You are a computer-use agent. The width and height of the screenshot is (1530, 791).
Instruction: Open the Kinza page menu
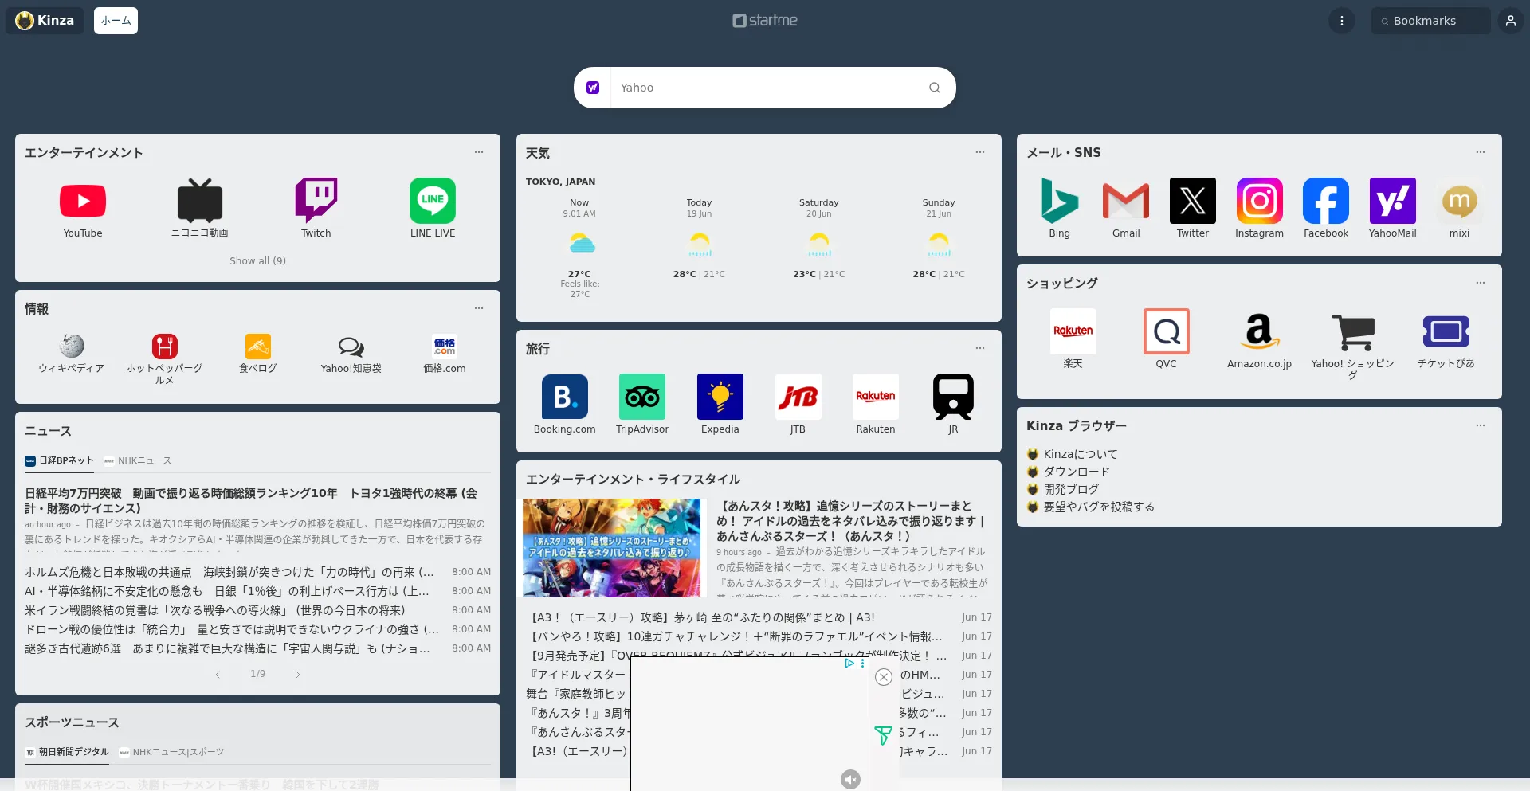(45, 21)
